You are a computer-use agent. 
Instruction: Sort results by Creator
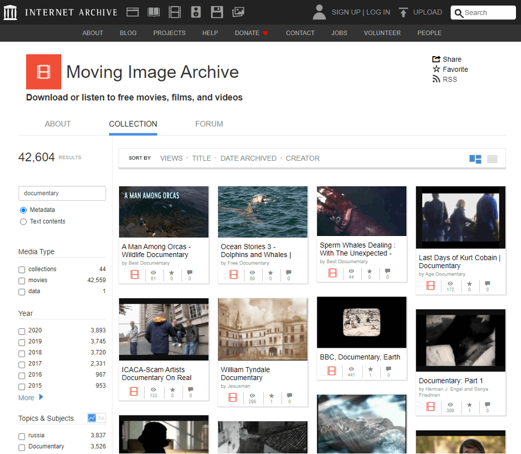(303, 159)
